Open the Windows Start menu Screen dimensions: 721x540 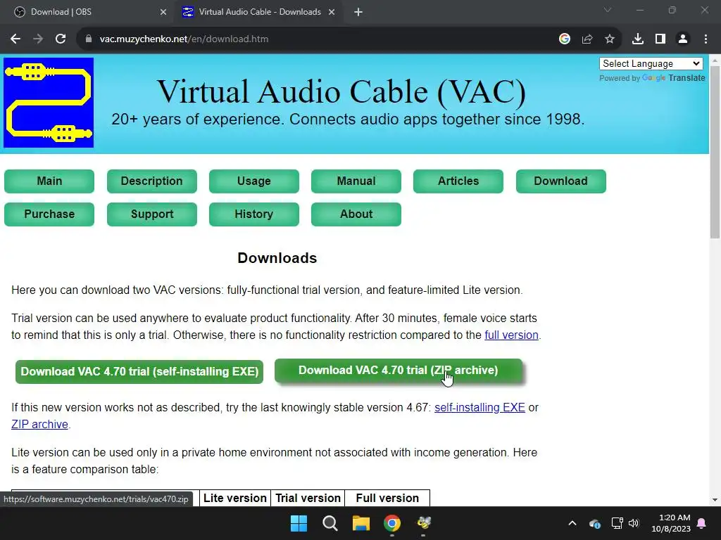point(299,523)
